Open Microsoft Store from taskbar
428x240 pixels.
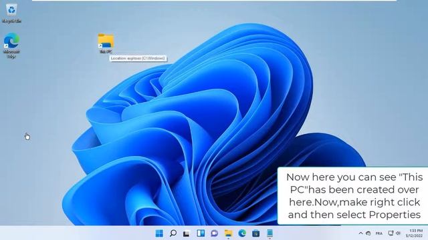click(x=255, y=233)
